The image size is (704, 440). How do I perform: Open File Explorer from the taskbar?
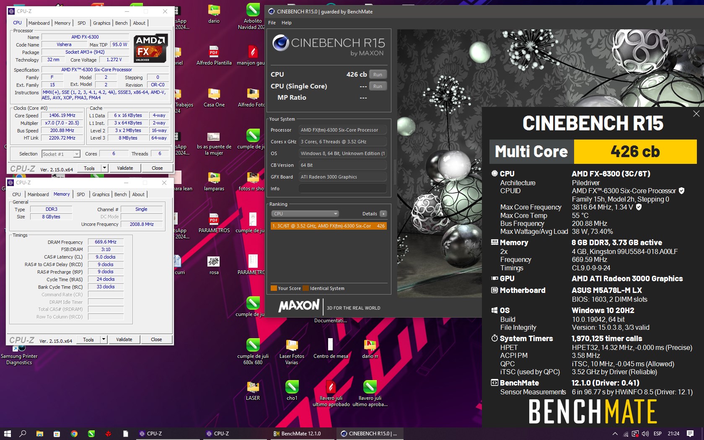click(40, 433)
